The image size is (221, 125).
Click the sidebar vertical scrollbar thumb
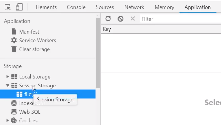click(98, 53)
